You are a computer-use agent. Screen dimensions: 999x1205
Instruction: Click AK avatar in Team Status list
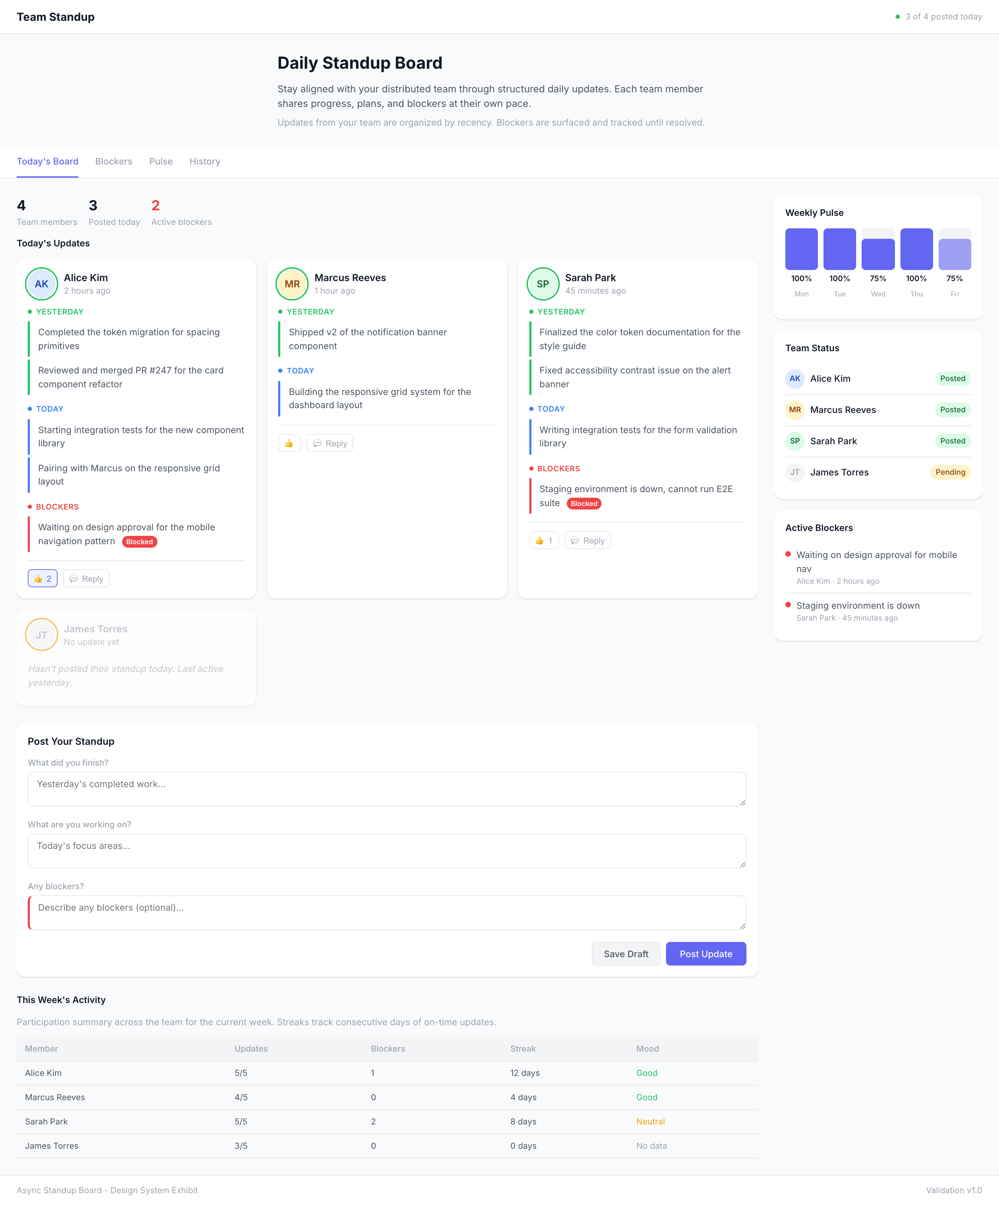point(794,378)
